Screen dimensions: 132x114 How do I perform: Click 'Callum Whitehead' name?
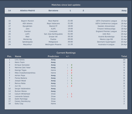[x=22, y=94]
